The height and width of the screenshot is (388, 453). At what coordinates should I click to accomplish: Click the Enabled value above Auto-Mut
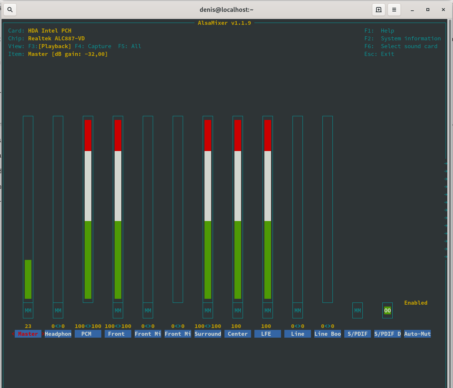pos(416,303)
